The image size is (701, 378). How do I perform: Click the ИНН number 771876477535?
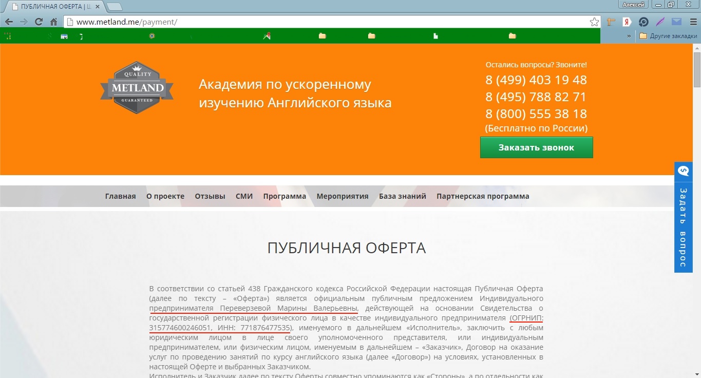(x=264, y=328)
